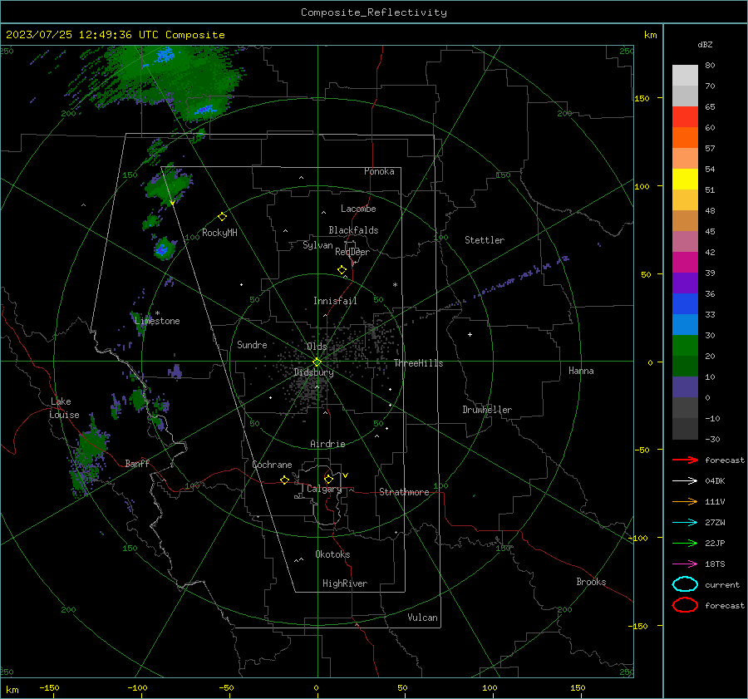Click the 51 dBZ yellow color swatch
The image size is (748, 699).
click(x=685, y=180)
